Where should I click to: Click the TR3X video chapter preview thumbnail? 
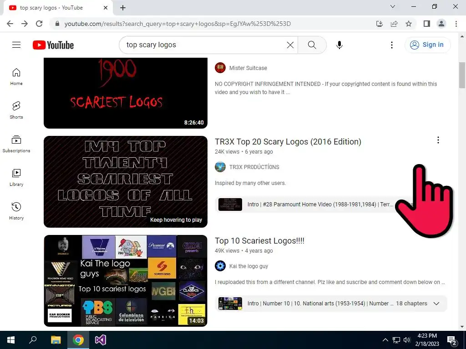click(x=230, y=204)
